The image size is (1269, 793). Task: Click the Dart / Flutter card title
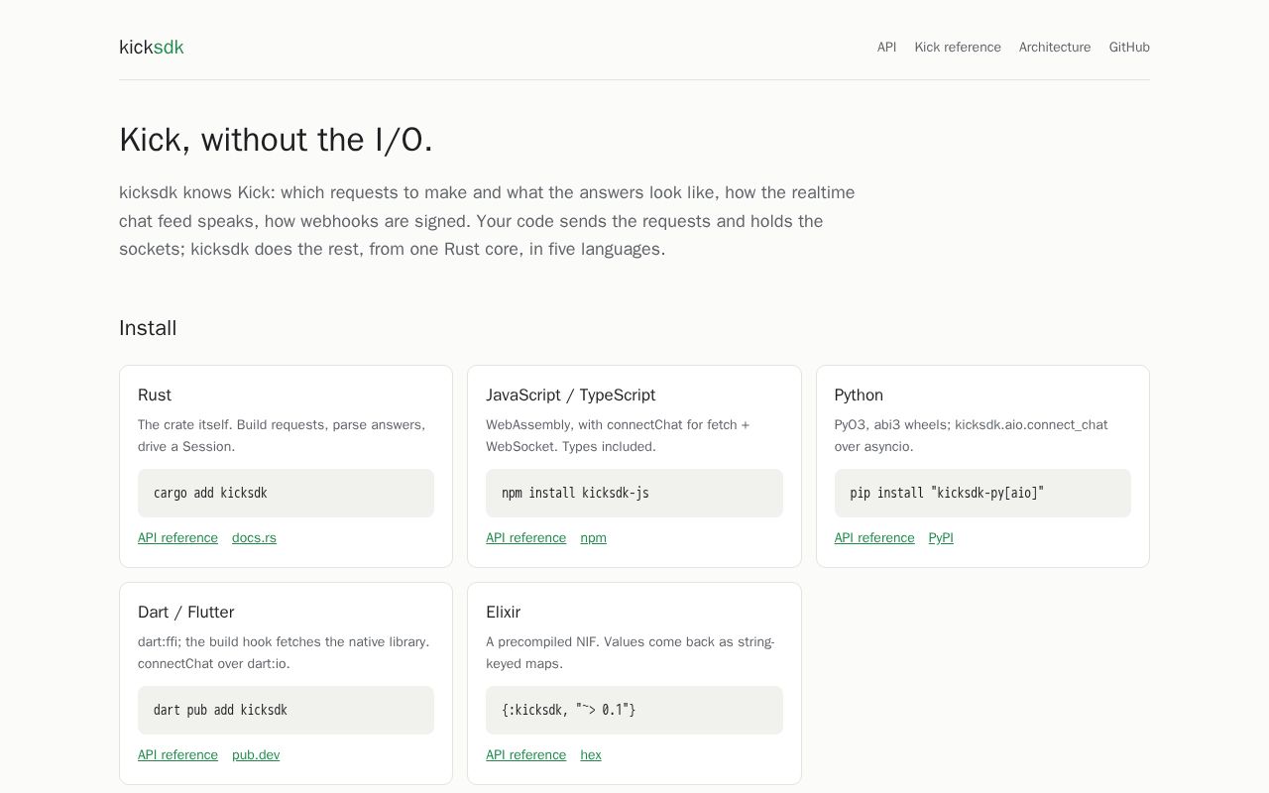(185, 612)
